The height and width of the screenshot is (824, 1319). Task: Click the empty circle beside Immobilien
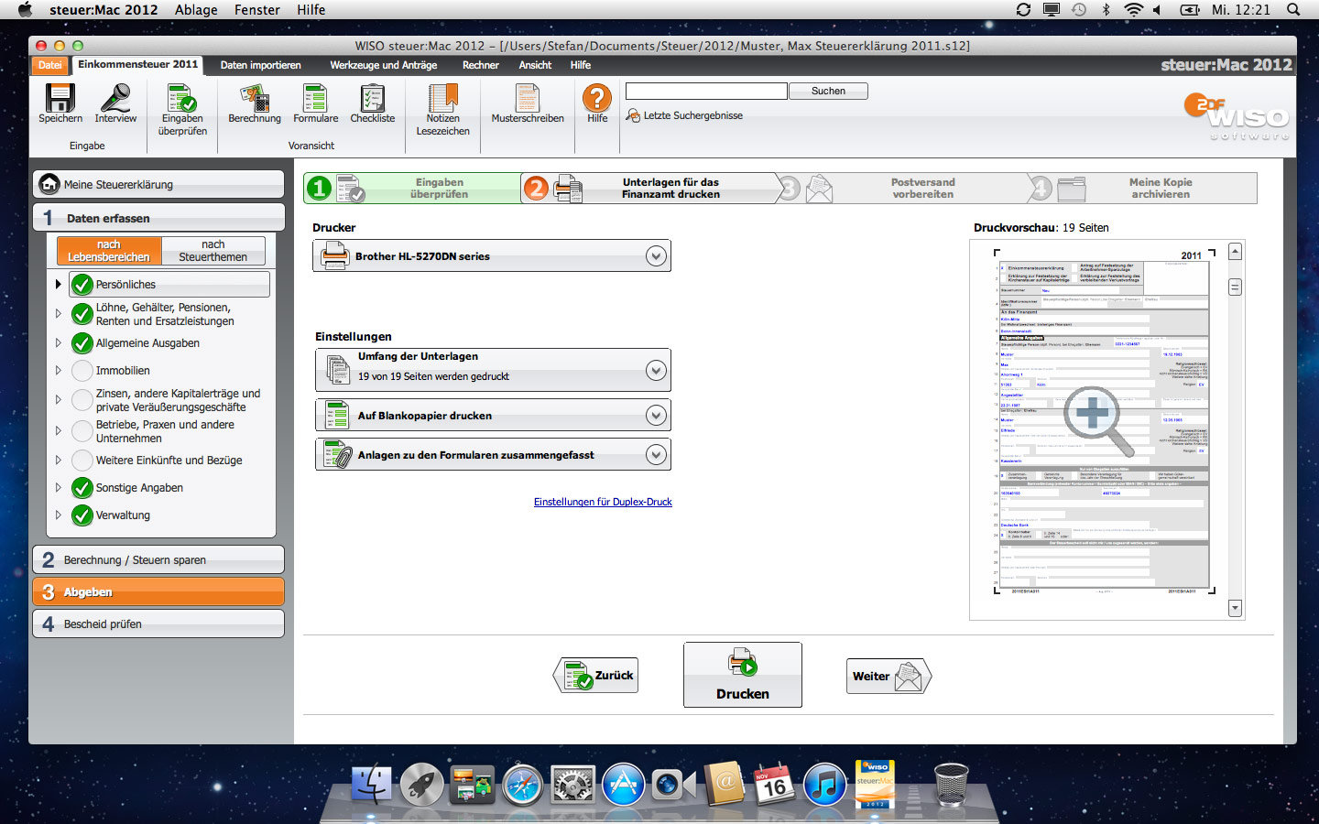(x=82, y=371)
